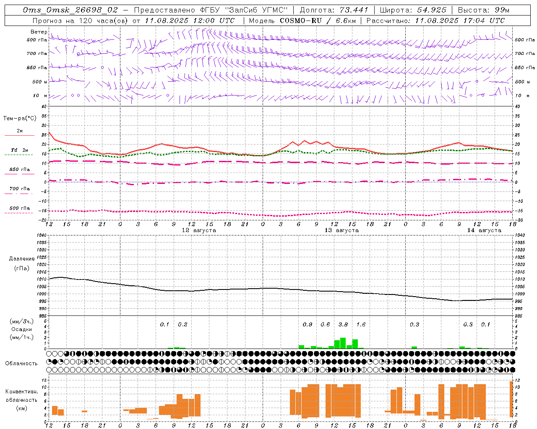Click the 0.6 precipitation value
This screenshot has height=429, width=537.
[x=325, y=324]
